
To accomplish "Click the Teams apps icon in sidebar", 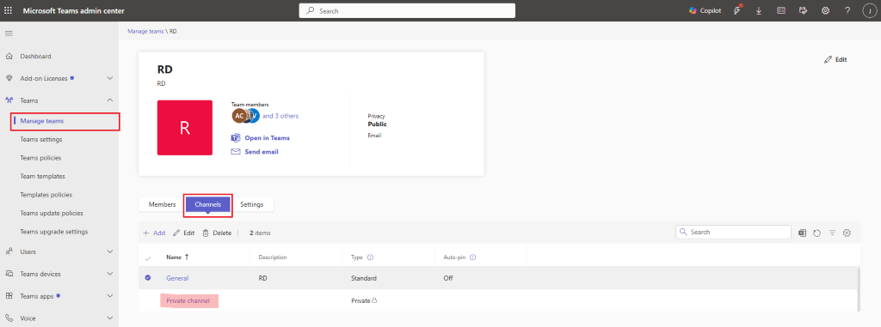I will point(9,296).
